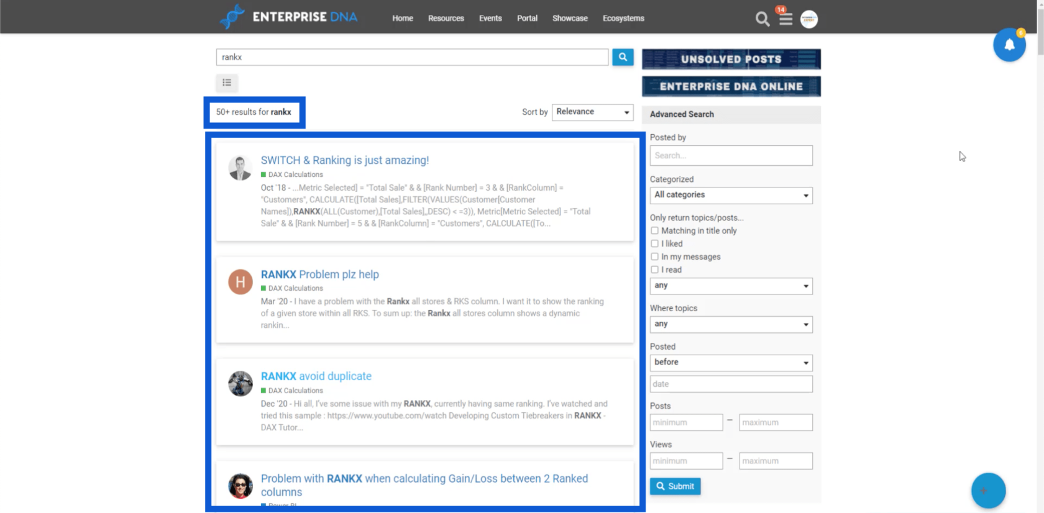The height and width of the screenshot is (513, 1044).
Task: Focus the date input field
Action: 731,384
